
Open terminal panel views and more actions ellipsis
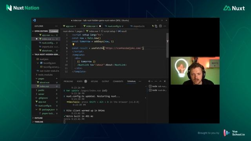pyautogui.click(x=156, y=81)
